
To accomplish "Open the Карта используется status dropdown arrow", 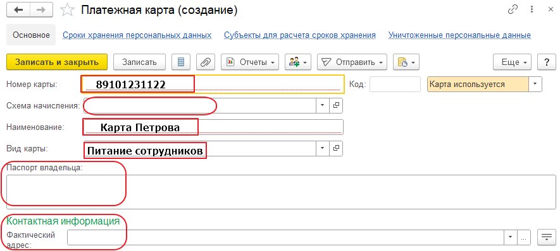I will coord(535,85).
